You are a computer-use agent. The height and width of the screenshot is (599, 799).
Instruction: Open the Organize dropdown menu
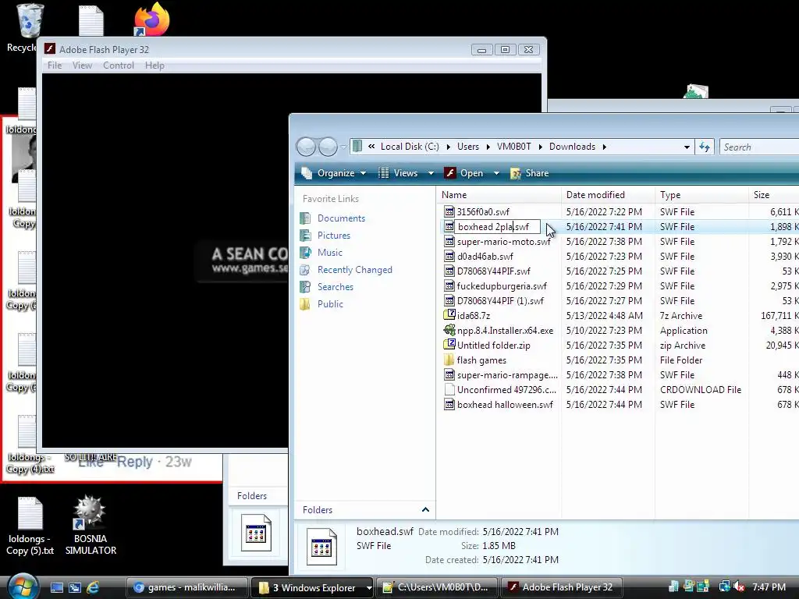click(x=334, y=173)
